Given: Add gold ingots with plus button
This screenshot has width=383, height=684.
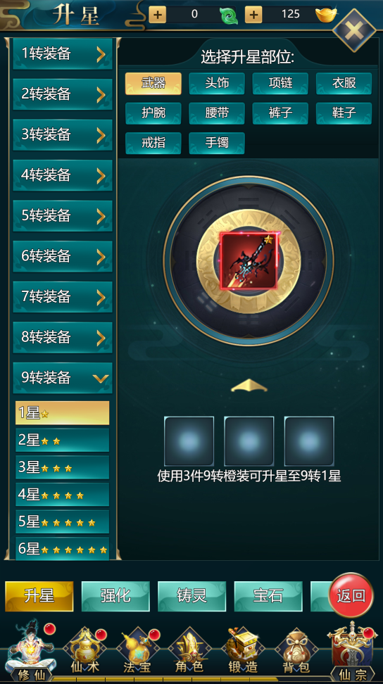Looking at the screenshot, I should pos(253,15).
